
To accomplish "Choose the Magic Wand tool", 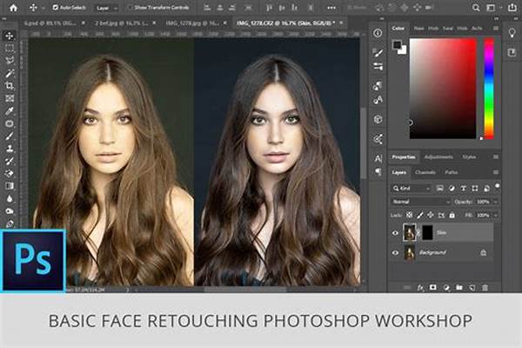I will (x=10, y=73).
